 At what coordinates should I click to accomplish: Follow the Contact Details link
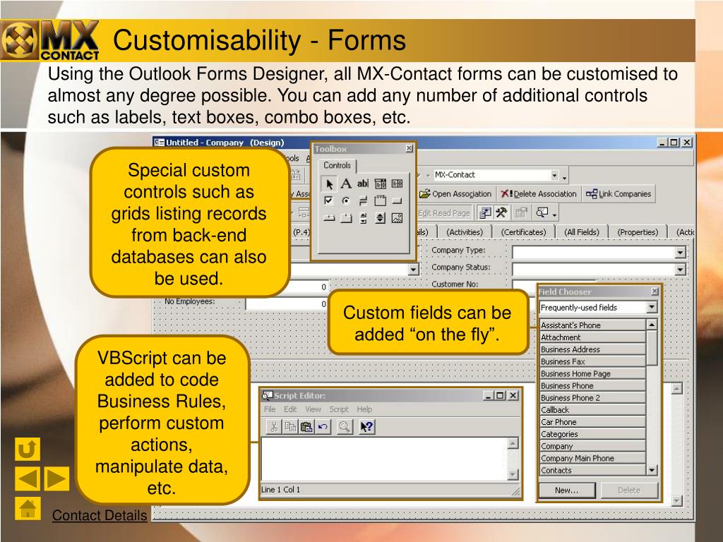(99, 515)
